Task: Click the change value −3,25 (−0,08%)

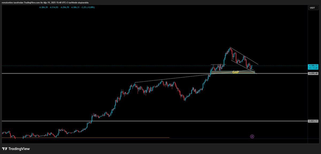Action: click(88, 7)
